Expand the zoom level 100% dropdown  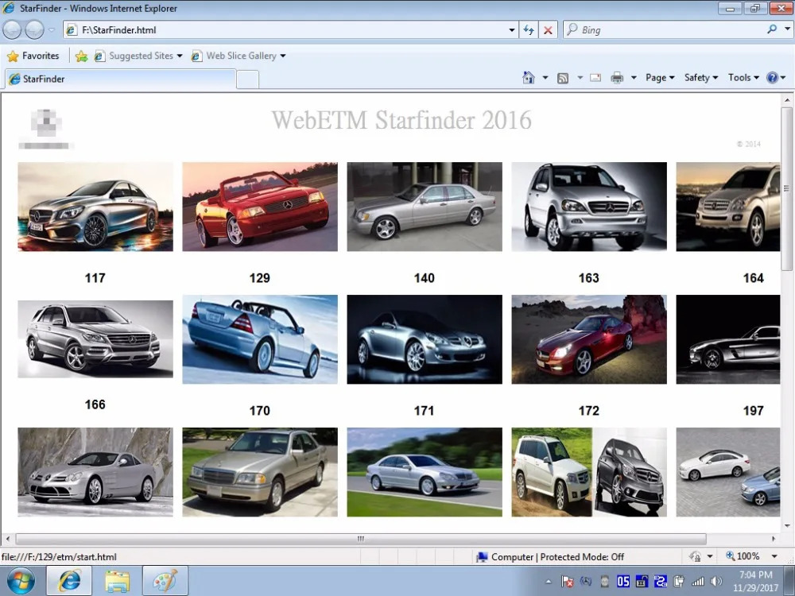tap(774, 556)
